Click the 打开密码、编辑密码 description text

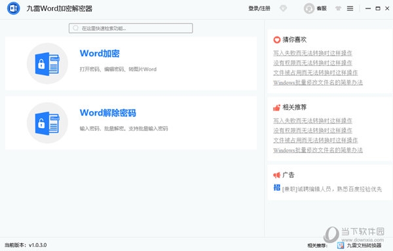[x=118, y=69]
